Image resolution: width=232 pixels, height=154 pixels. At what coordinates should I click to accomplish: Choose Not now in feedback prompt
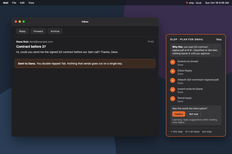tap(193, 114)
